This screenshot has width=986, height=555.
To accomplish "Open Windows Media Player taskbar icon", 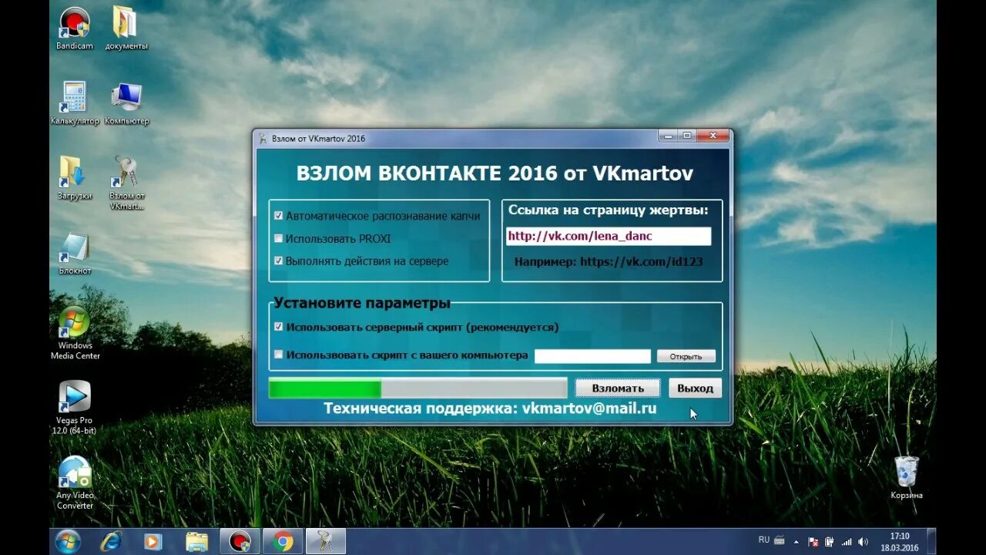I will (x=153, y=541).
